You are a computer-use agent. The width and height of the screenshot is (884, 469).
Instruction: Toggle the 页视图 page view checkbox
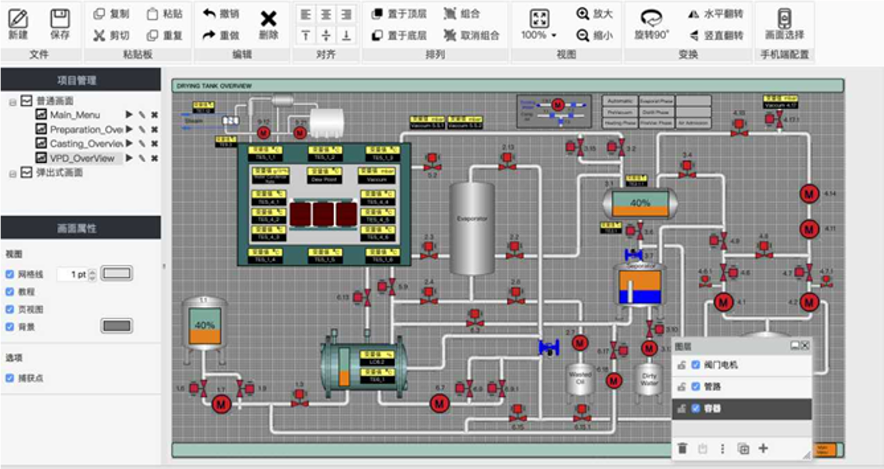point(9,309)
